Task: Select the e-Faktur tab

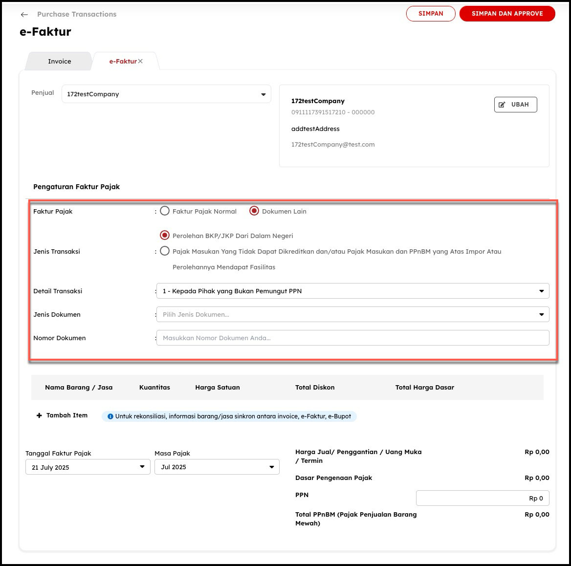Action: click(x=122, y=62)
